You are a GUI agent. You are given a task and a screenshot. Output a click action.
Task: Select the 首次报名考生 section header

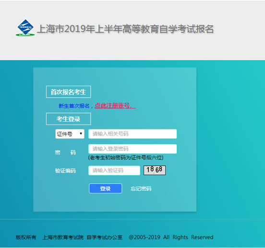click(x=69, y=92)
